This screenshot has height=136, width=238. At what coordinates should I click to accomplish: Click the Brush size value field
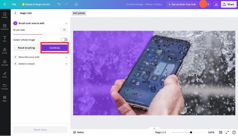(64, 30)
